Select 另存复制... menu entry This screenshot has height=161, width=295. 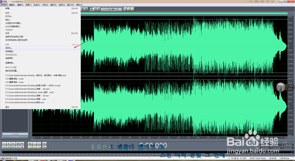tap(40, 51)
